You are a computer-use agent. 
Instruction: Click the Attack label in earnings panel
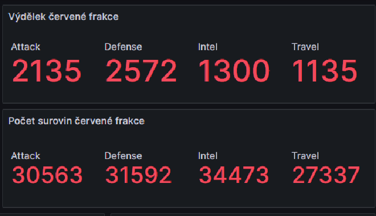[26, 47]
